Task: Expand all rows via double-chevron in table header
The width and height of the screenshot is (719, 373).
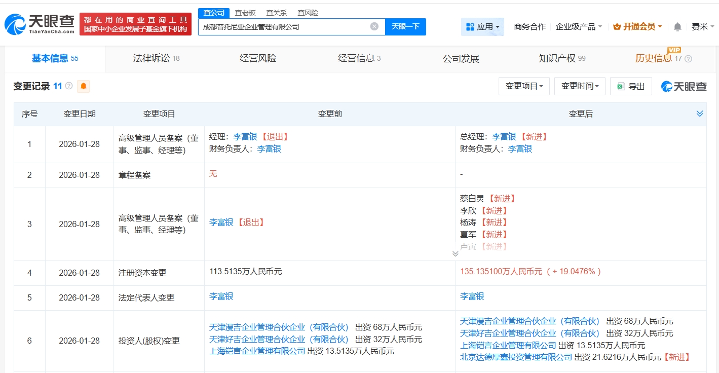Action: click(700, 114)
